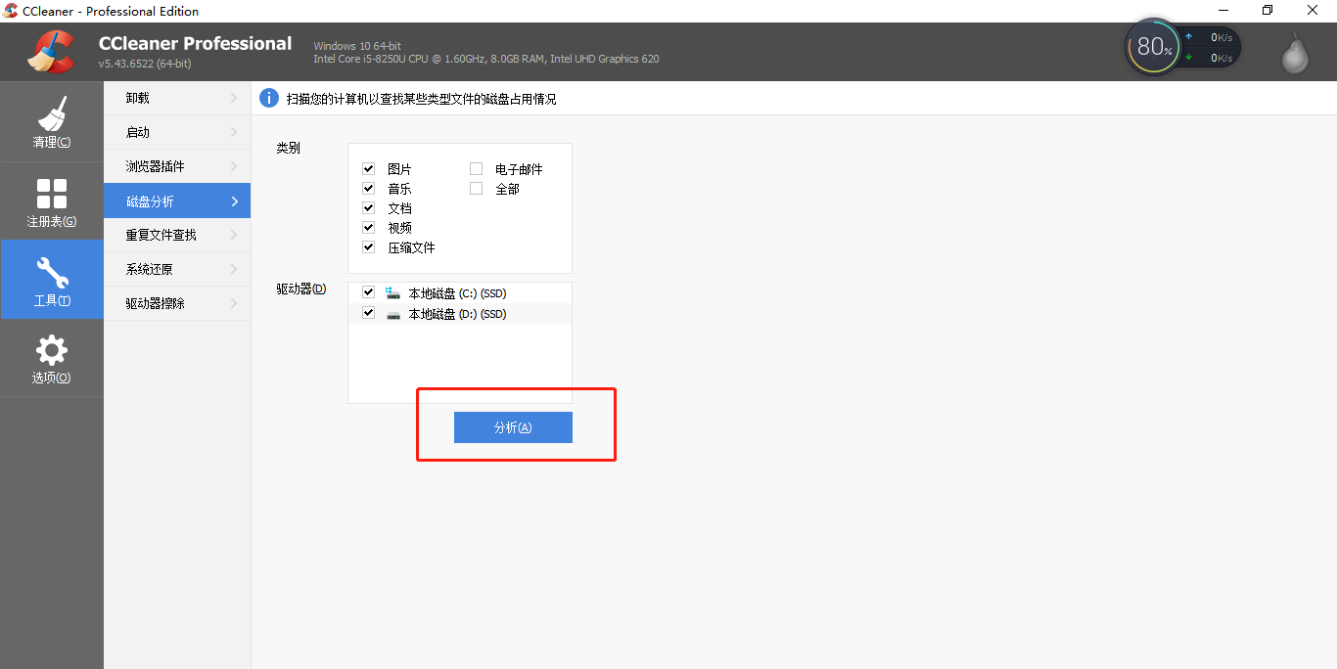The width and height of the screenshot is (1337, 669).
Task: Click the D: drive icon
Action: [x=393, y=314]
